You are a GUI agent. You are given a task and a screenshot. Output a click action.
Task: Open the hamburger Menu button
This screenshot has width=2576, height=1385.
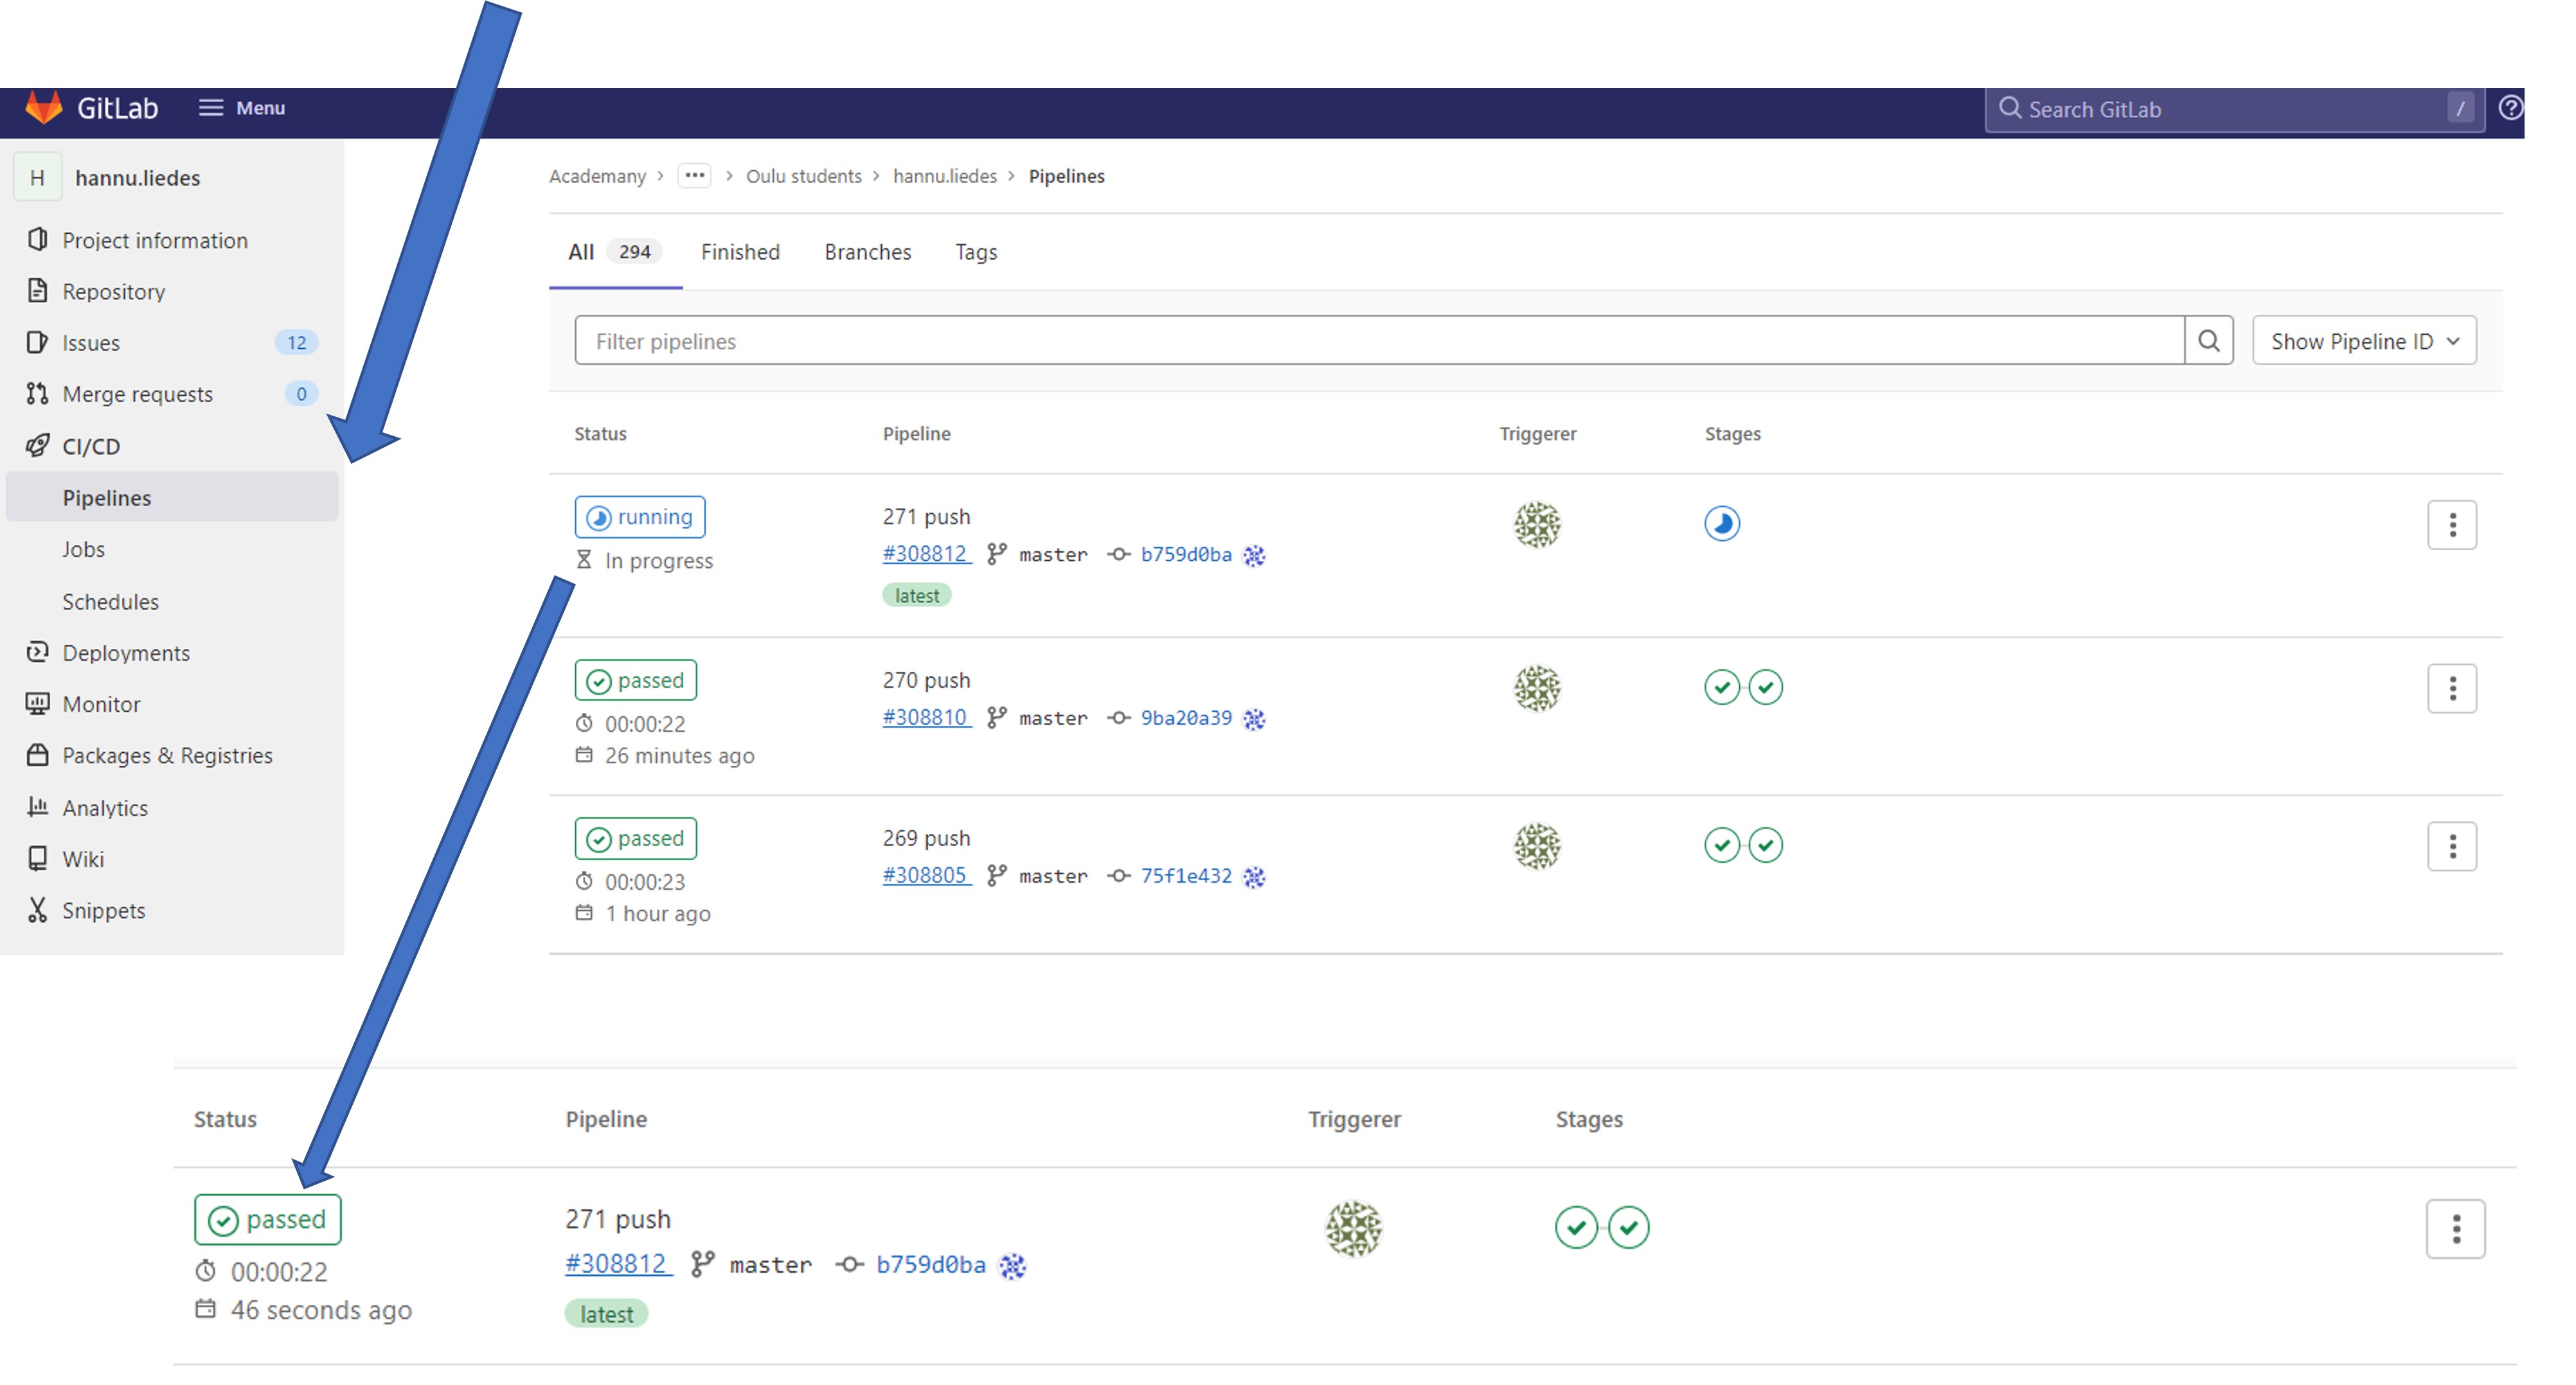point(242,108)
